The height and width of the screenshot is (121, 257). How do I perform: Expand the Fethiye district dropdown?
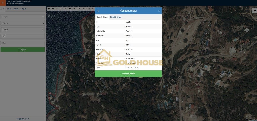(x=23, y=23)
